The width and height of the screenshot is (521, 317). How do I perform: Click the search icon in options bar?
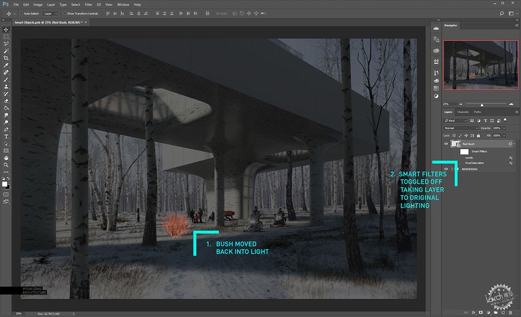(502, 14)
